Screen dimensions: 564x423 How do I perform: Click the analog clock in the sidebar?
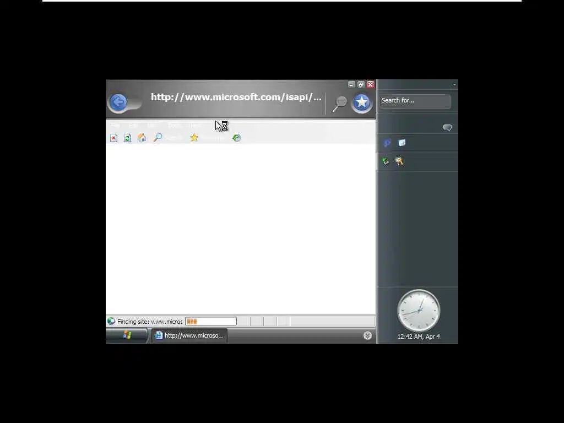point(419,311)
